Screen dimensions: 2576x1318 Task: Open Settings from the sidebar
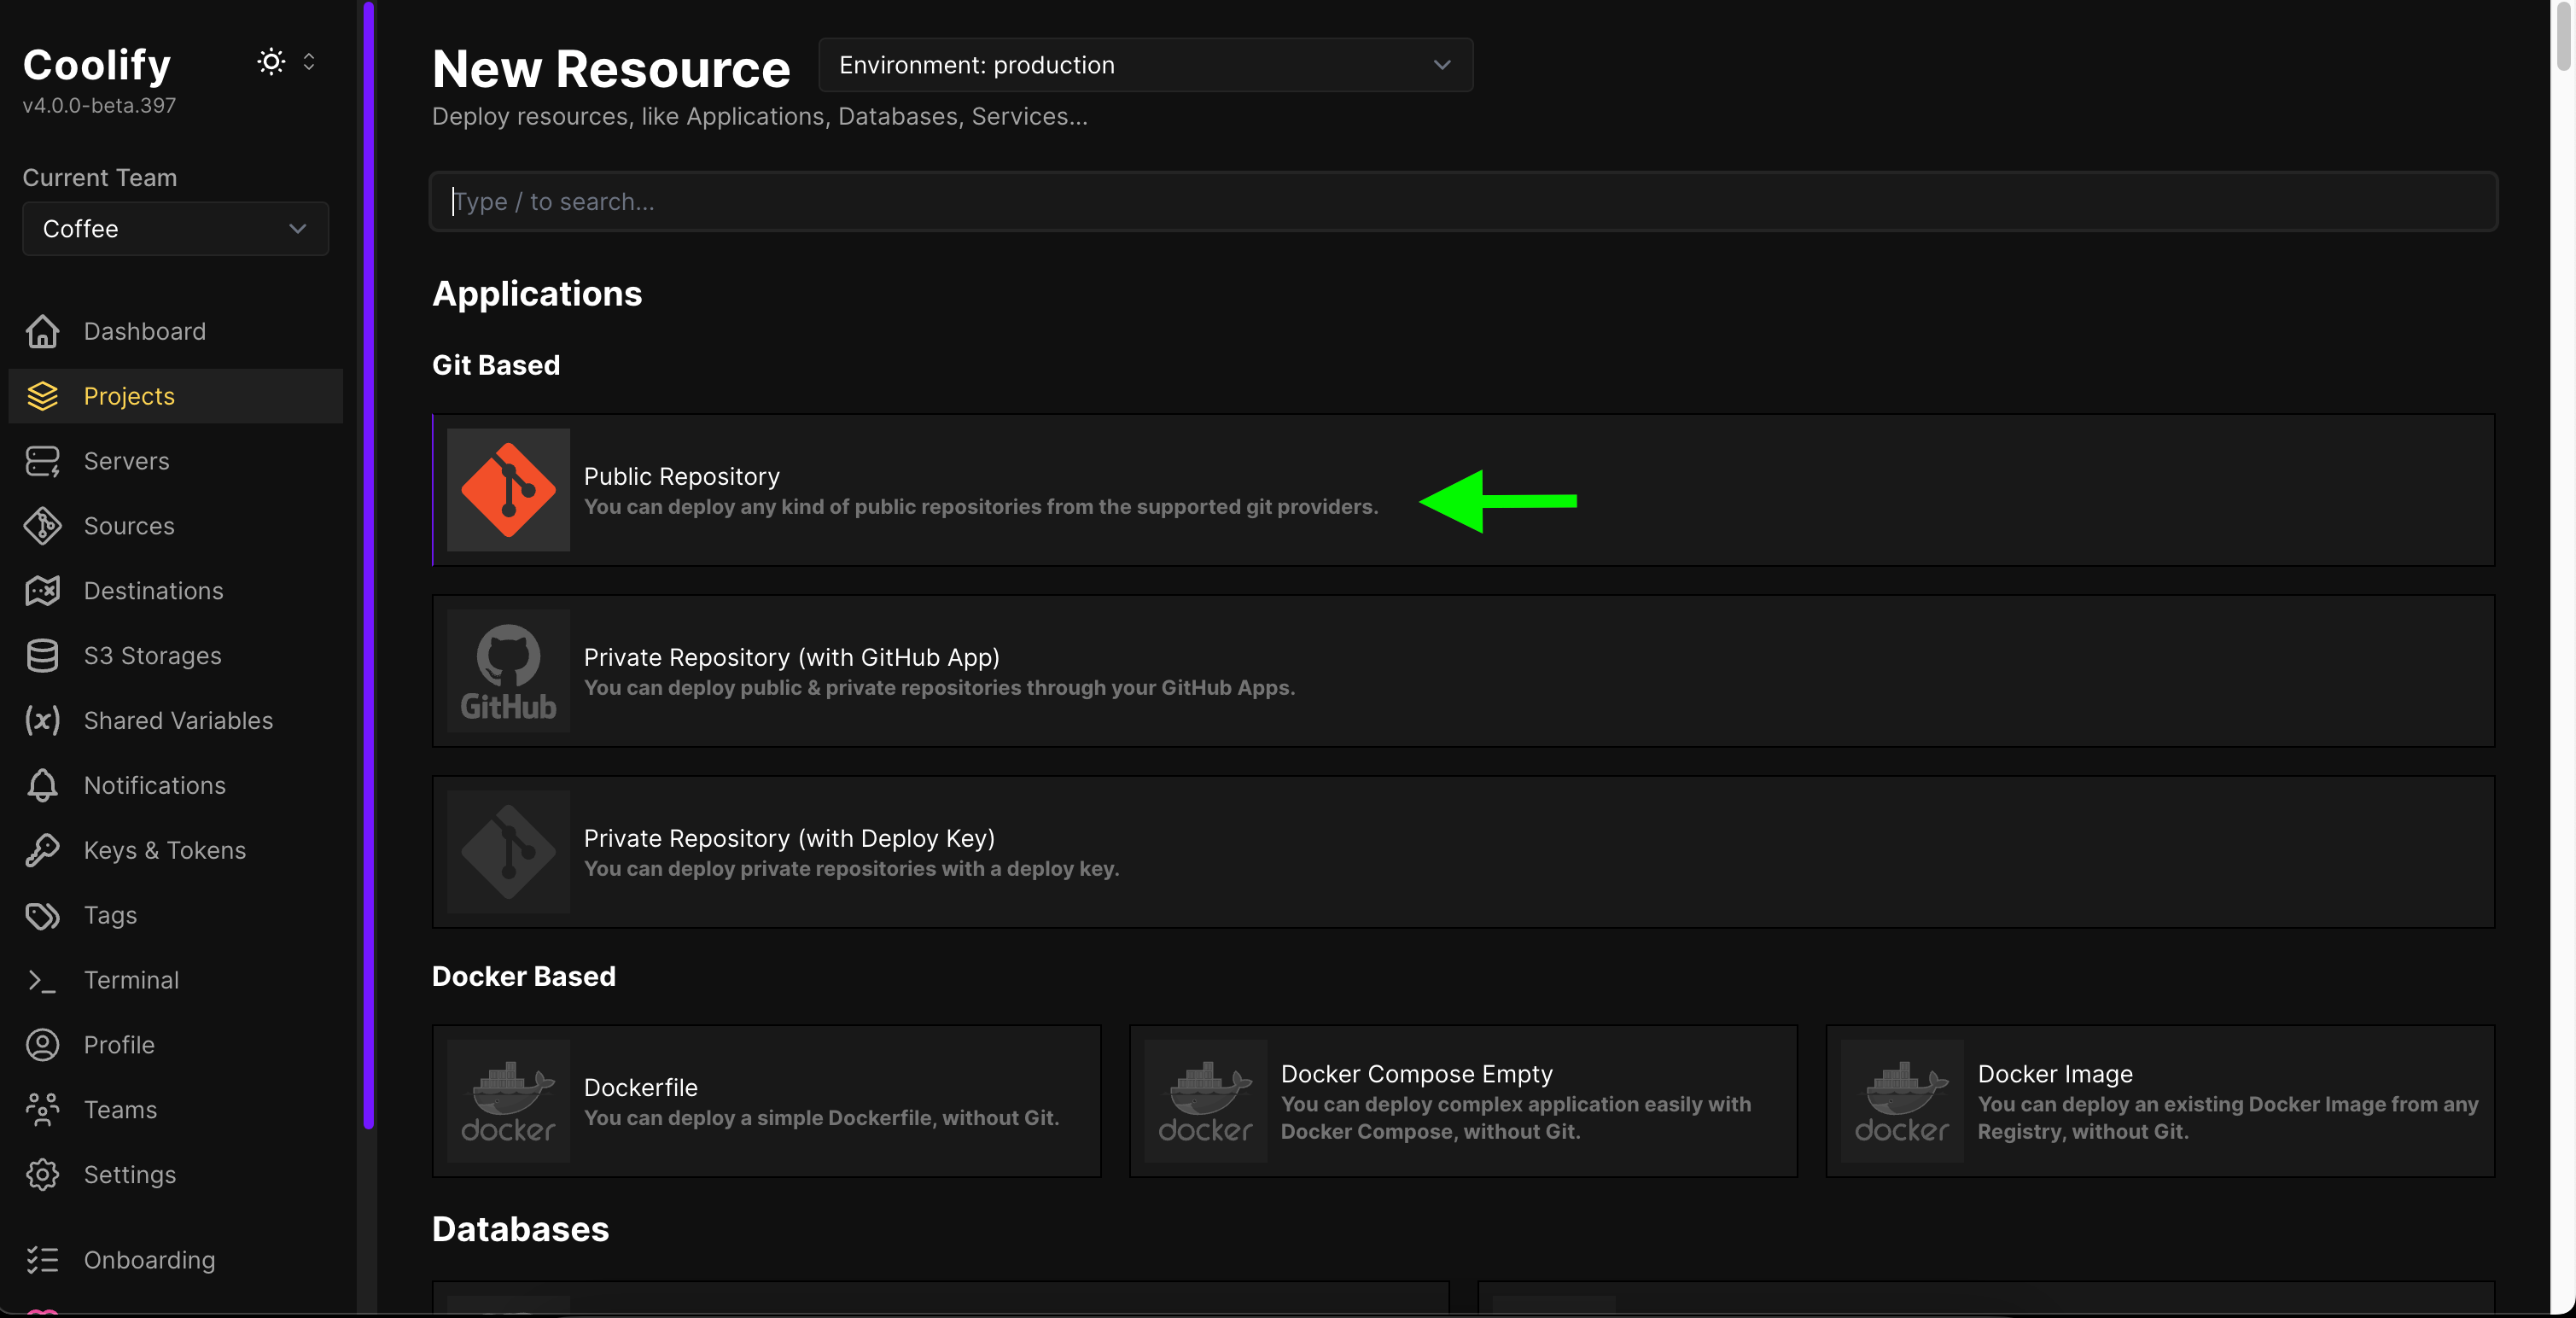(x=175, y=1175)
